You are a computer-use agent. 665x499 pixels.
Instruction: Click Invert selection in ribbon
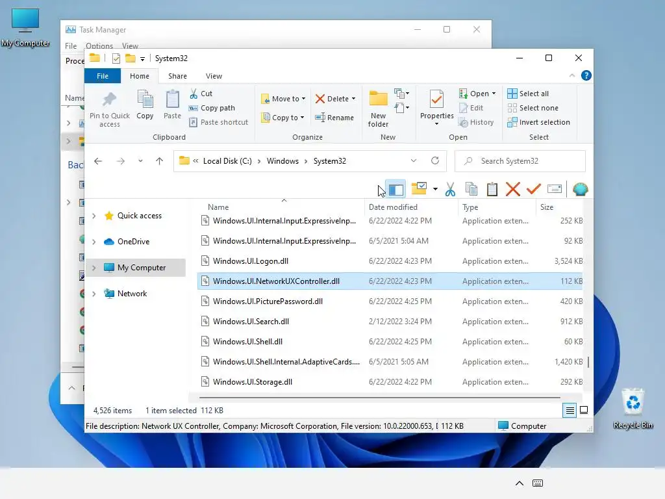[538, 122]
